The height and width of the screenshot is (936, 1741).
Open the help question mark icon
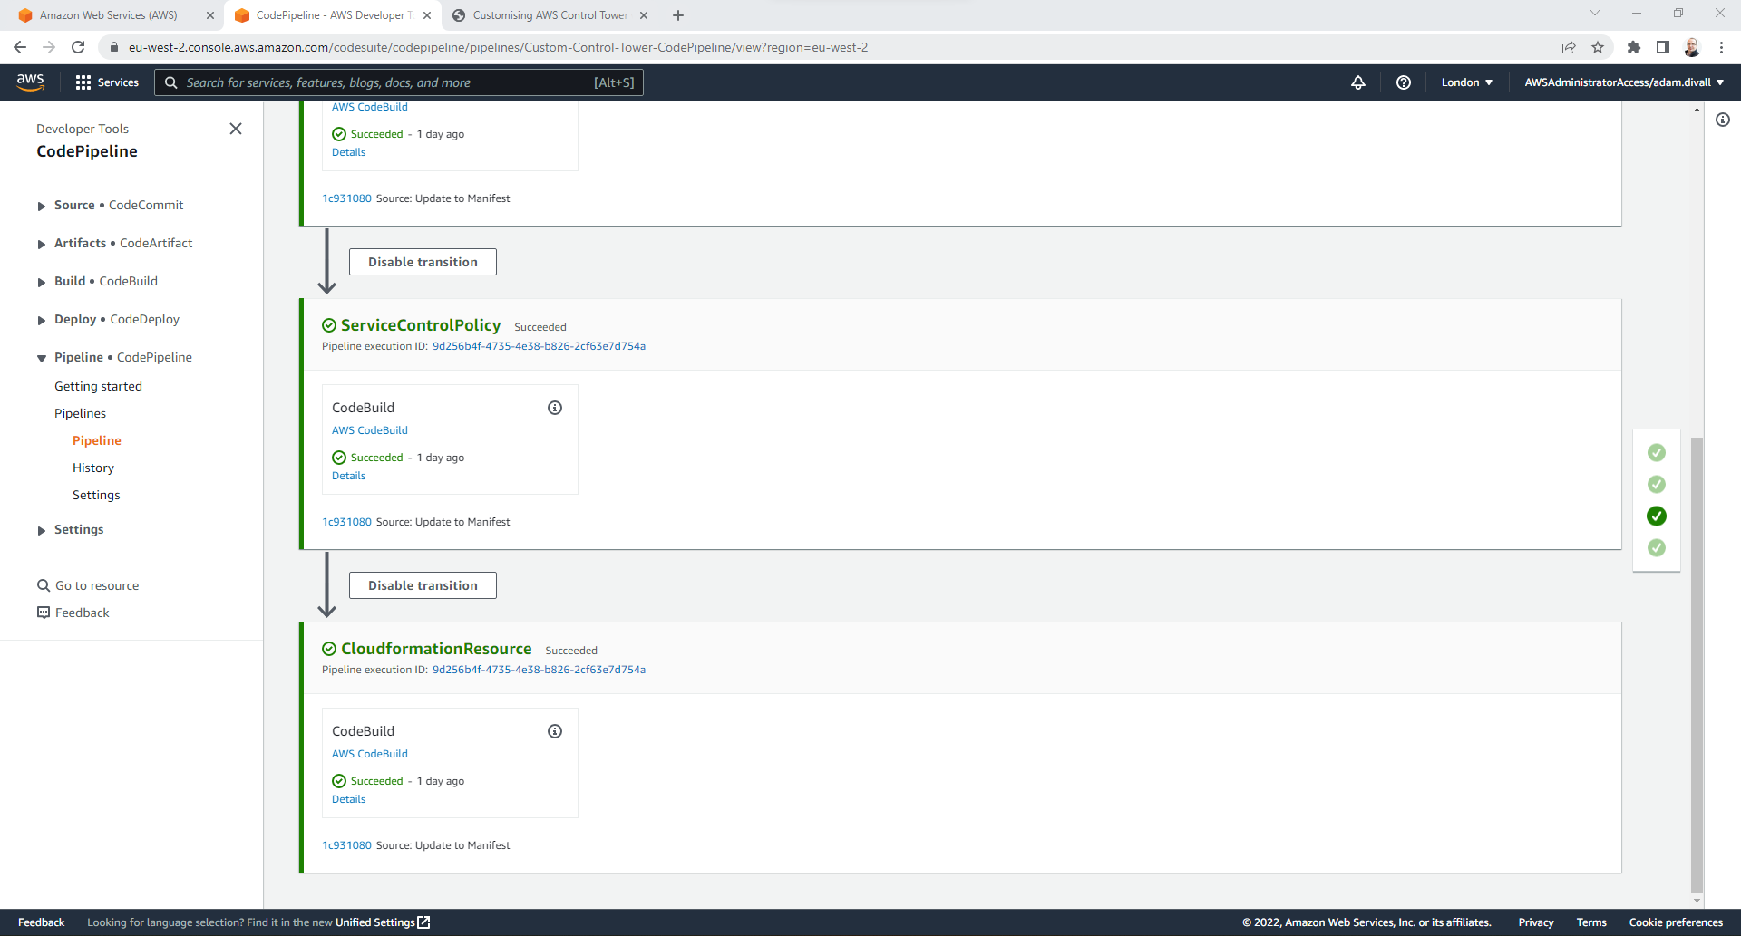coord(1404,82)
